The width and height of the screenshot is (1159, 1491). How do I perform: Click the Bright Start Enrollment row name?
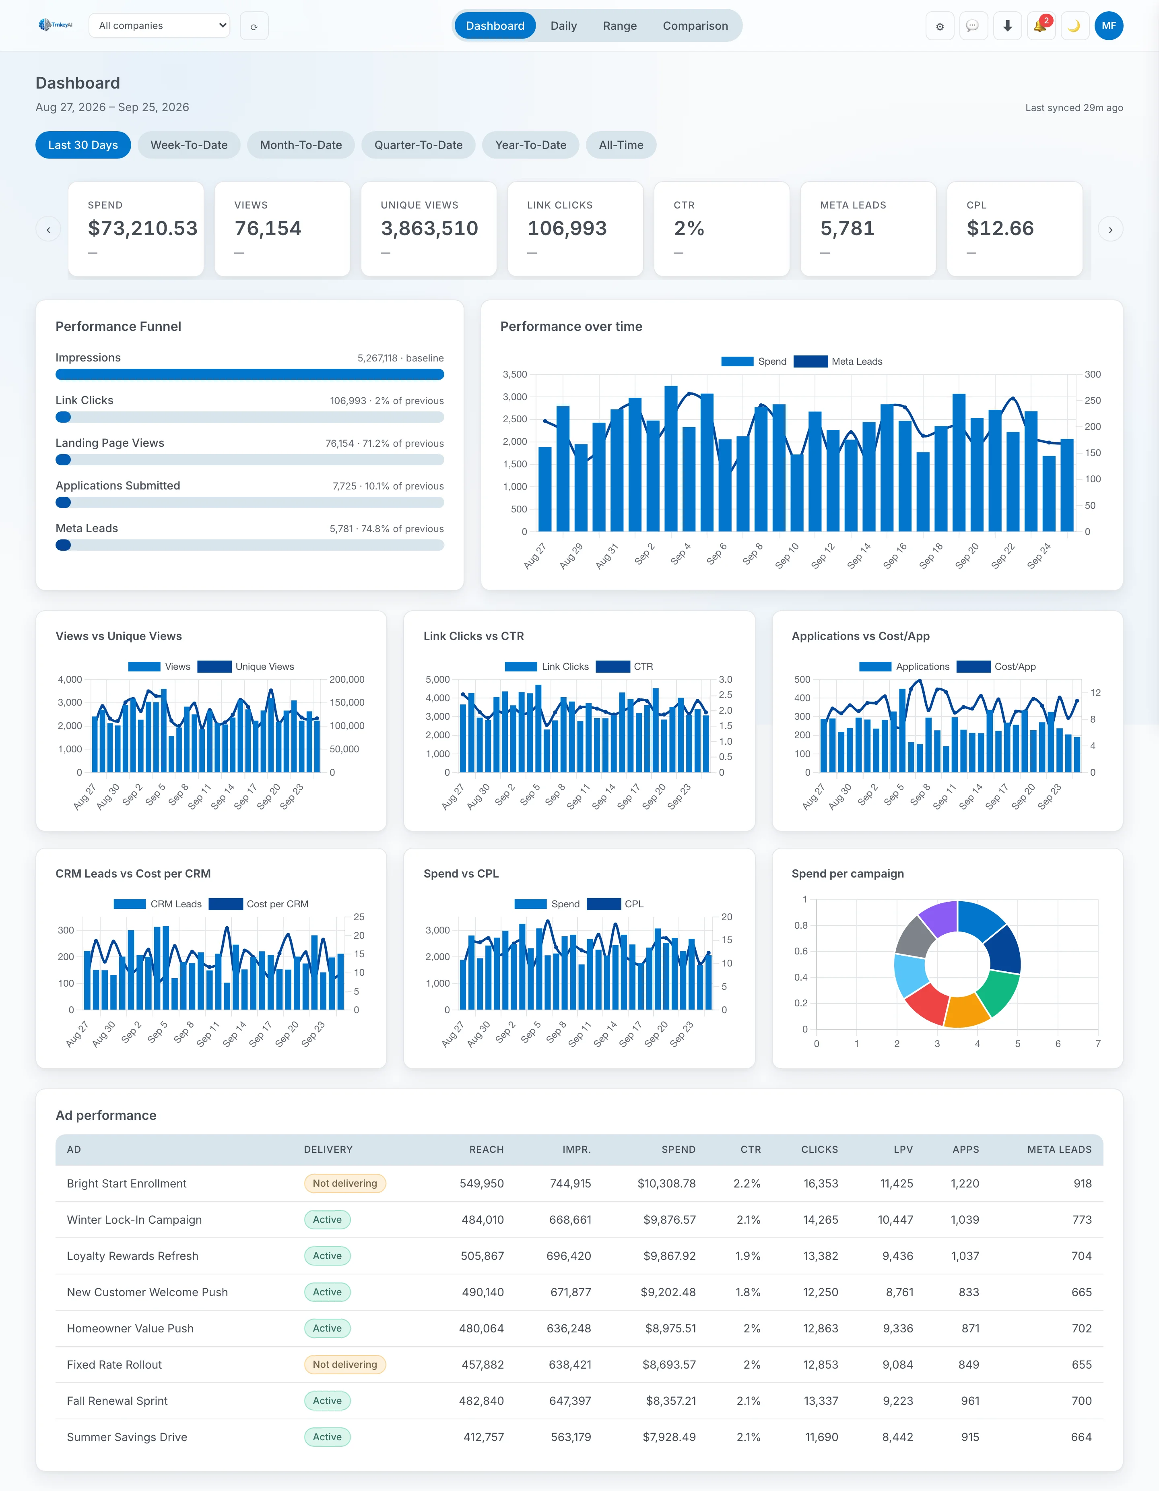pyautogui.click(x=126, y=1183)
